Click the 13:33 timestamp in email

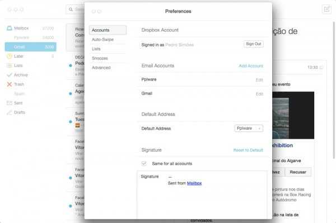point(312,68)
